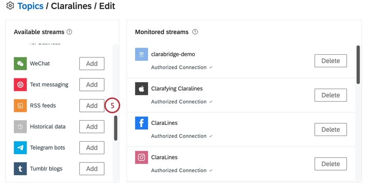Add the WeChat stream

pos(92,63)
